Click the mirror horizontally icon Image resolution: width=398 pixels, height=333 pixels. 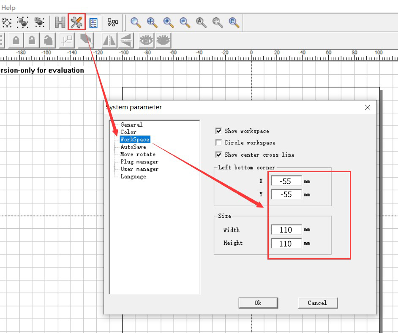[x=109, y=41]
